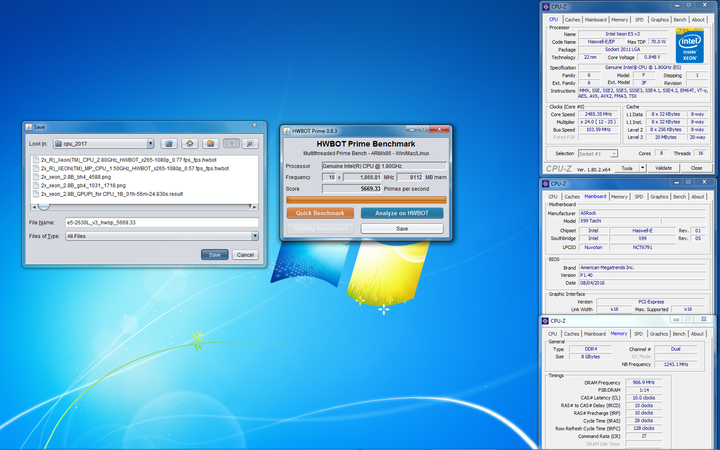Screen dimensions: 720x450
Task: Open Graphics tab in CPU-Z motherboard window
Action: tap(659, 197)
